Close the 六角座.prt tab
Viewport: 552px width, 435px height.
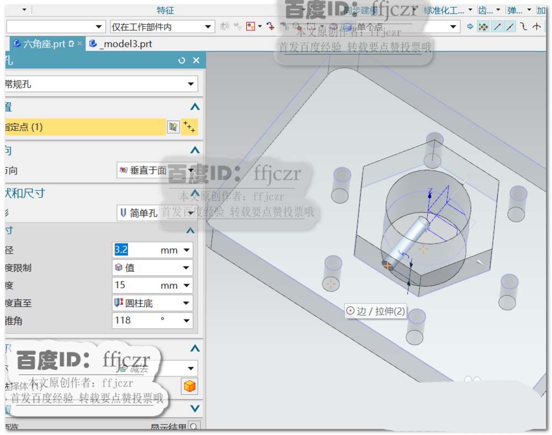pyautogui.click(x=80, y=43)
